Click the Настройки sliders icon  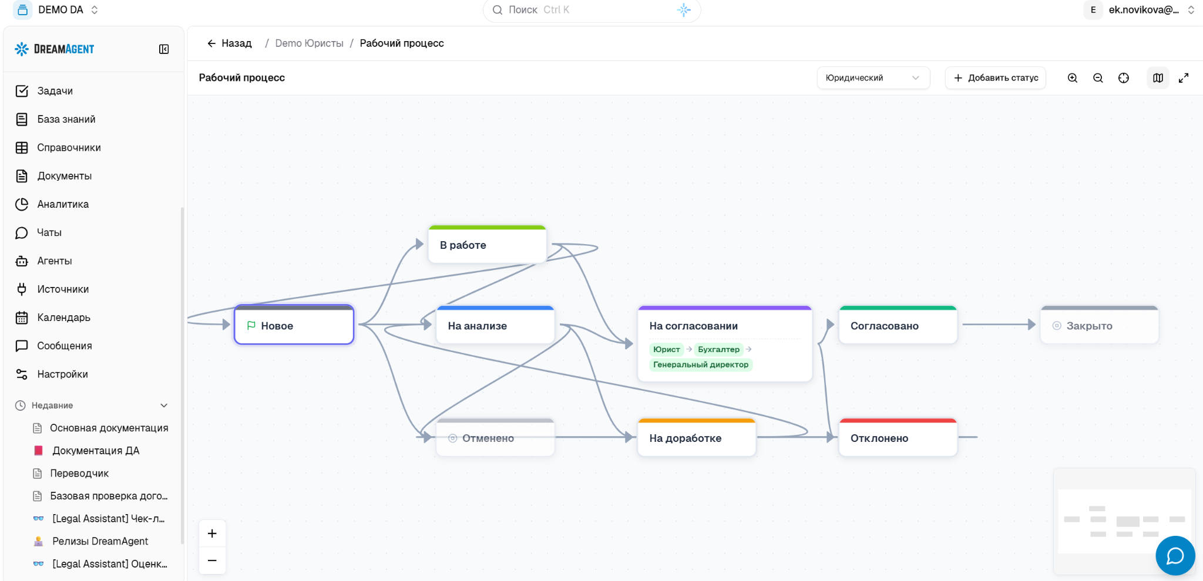[22, 374]
